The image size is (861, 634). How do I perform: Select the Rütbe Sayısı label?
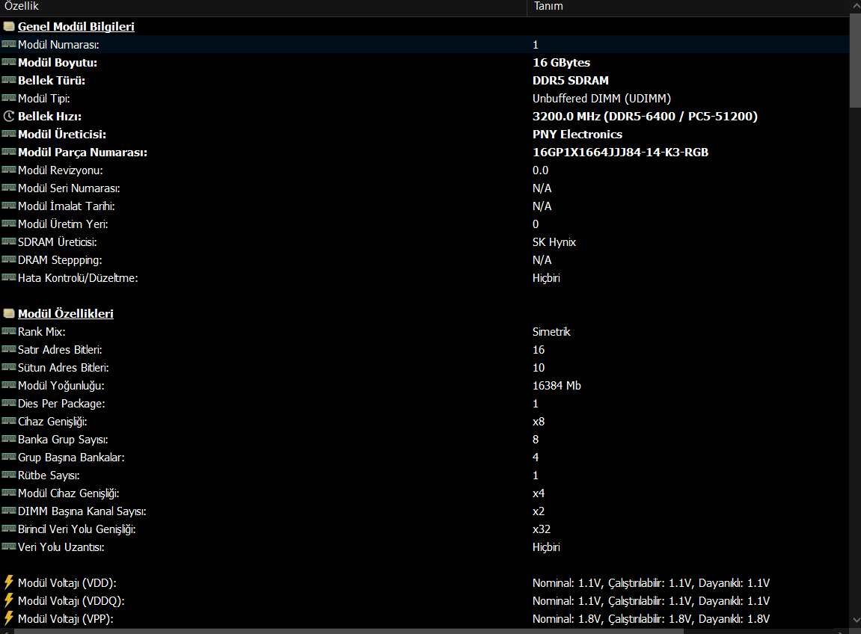click(49, 475)
